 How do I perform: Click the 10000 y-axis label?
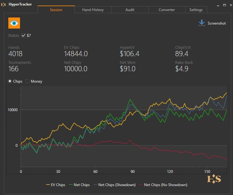coord(13,110)
